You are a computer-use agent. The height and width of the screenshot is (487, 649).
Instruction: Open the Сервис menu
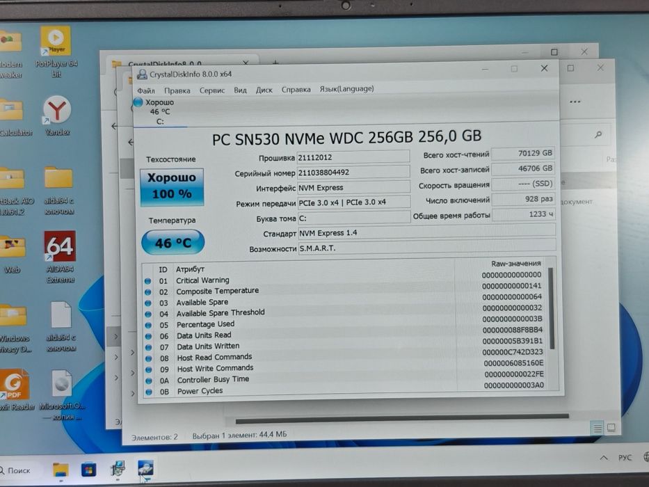click(212, 90)
